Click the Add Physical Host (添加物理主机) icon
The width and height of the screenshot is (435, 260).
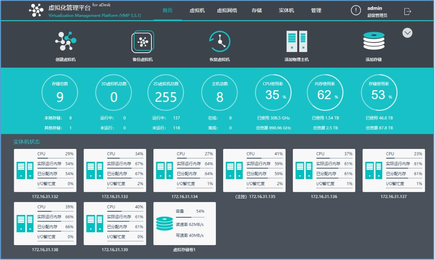tap(296, 41)
